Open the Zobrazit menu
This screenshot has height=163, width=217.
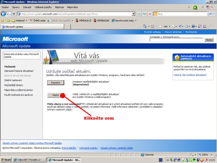pyautogui.click(x=27, y=7)
